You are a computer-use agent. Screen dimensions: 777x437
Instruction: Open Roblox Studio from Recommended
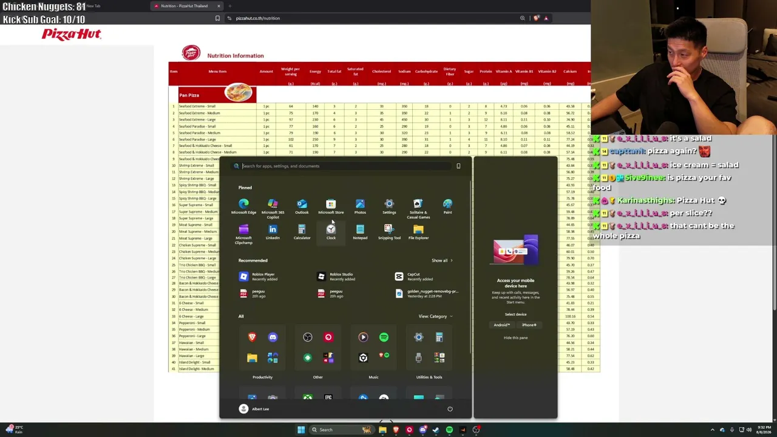pos(336,277)
